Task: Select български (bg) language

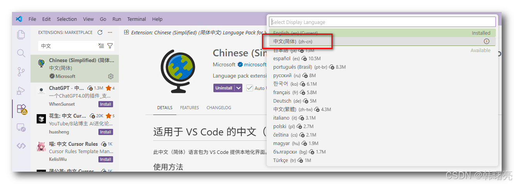Action: pos(382,152)
